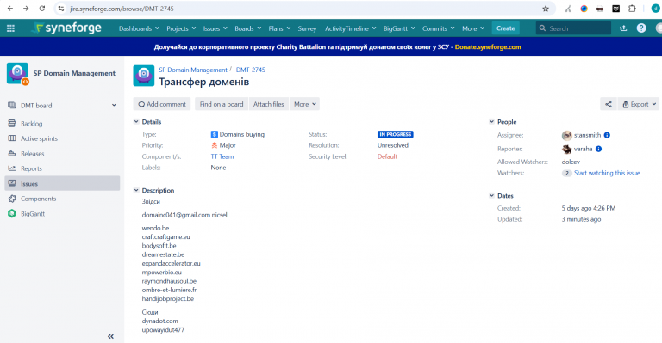Screen dimensions: 662x343
Task: Click varaha reporter avatar
Action: [566, 149]
